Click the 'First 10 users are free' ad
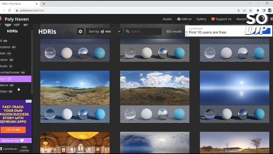This screenshot has width=273, height=154. [x=207, y=33]
